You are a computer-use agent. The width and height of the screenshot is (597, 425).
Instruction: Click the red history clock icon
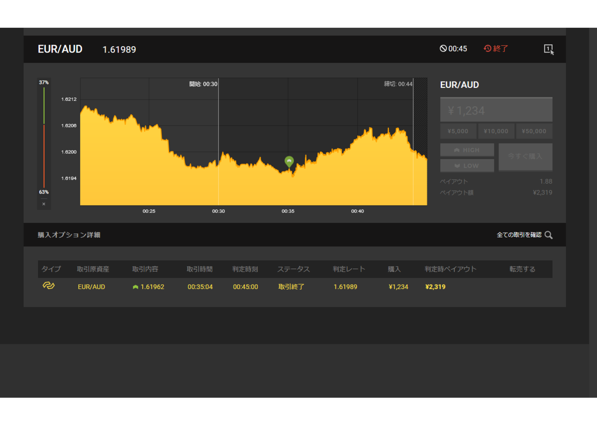point(488,49)
